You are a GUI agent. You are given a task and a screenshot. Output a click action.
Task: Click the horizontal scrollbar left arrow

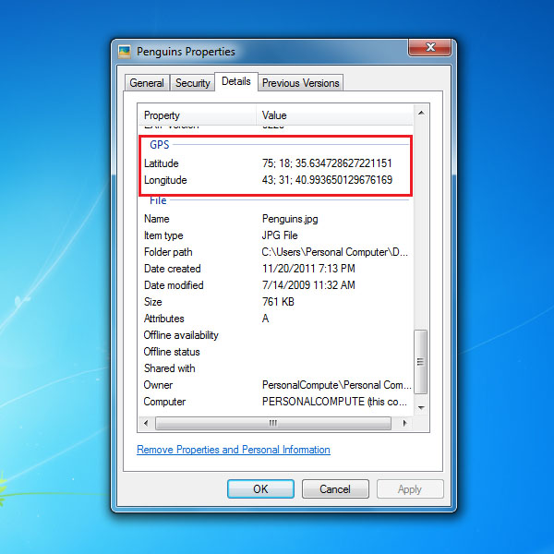click(x=146, y=423)
